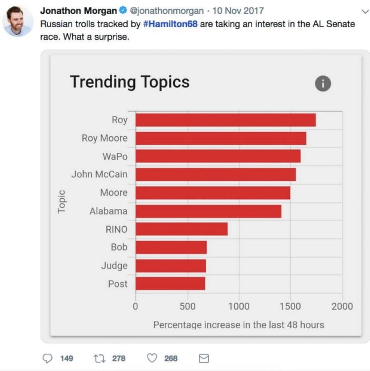
Task: Click the 10 Nov 2017 timestamp
Action: 238,11
